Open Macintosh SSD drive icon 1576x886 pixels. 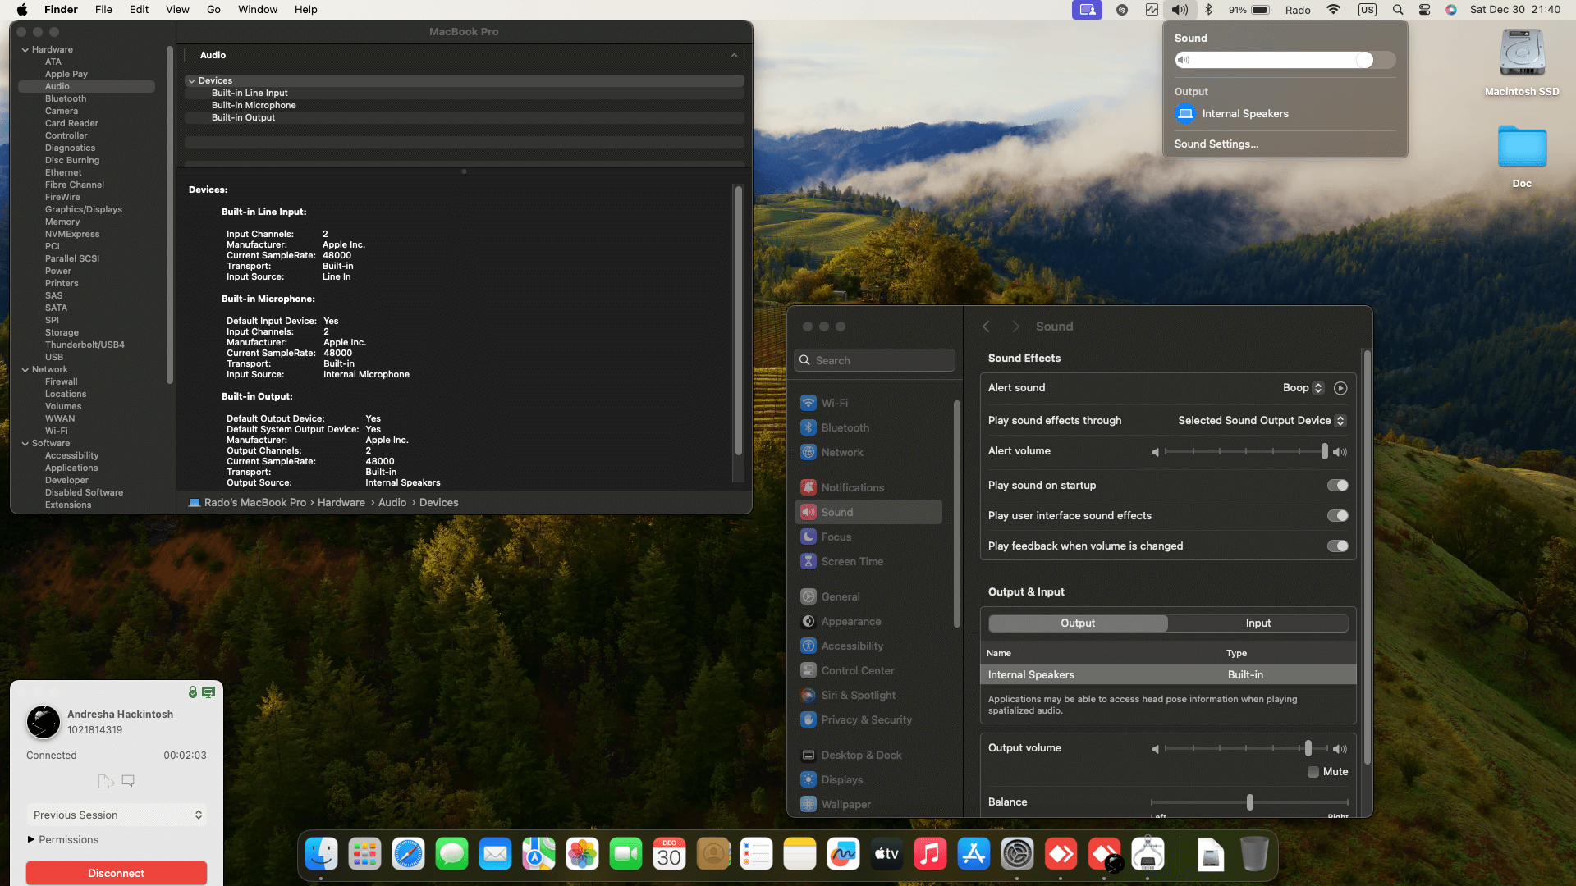(1522, 54)
